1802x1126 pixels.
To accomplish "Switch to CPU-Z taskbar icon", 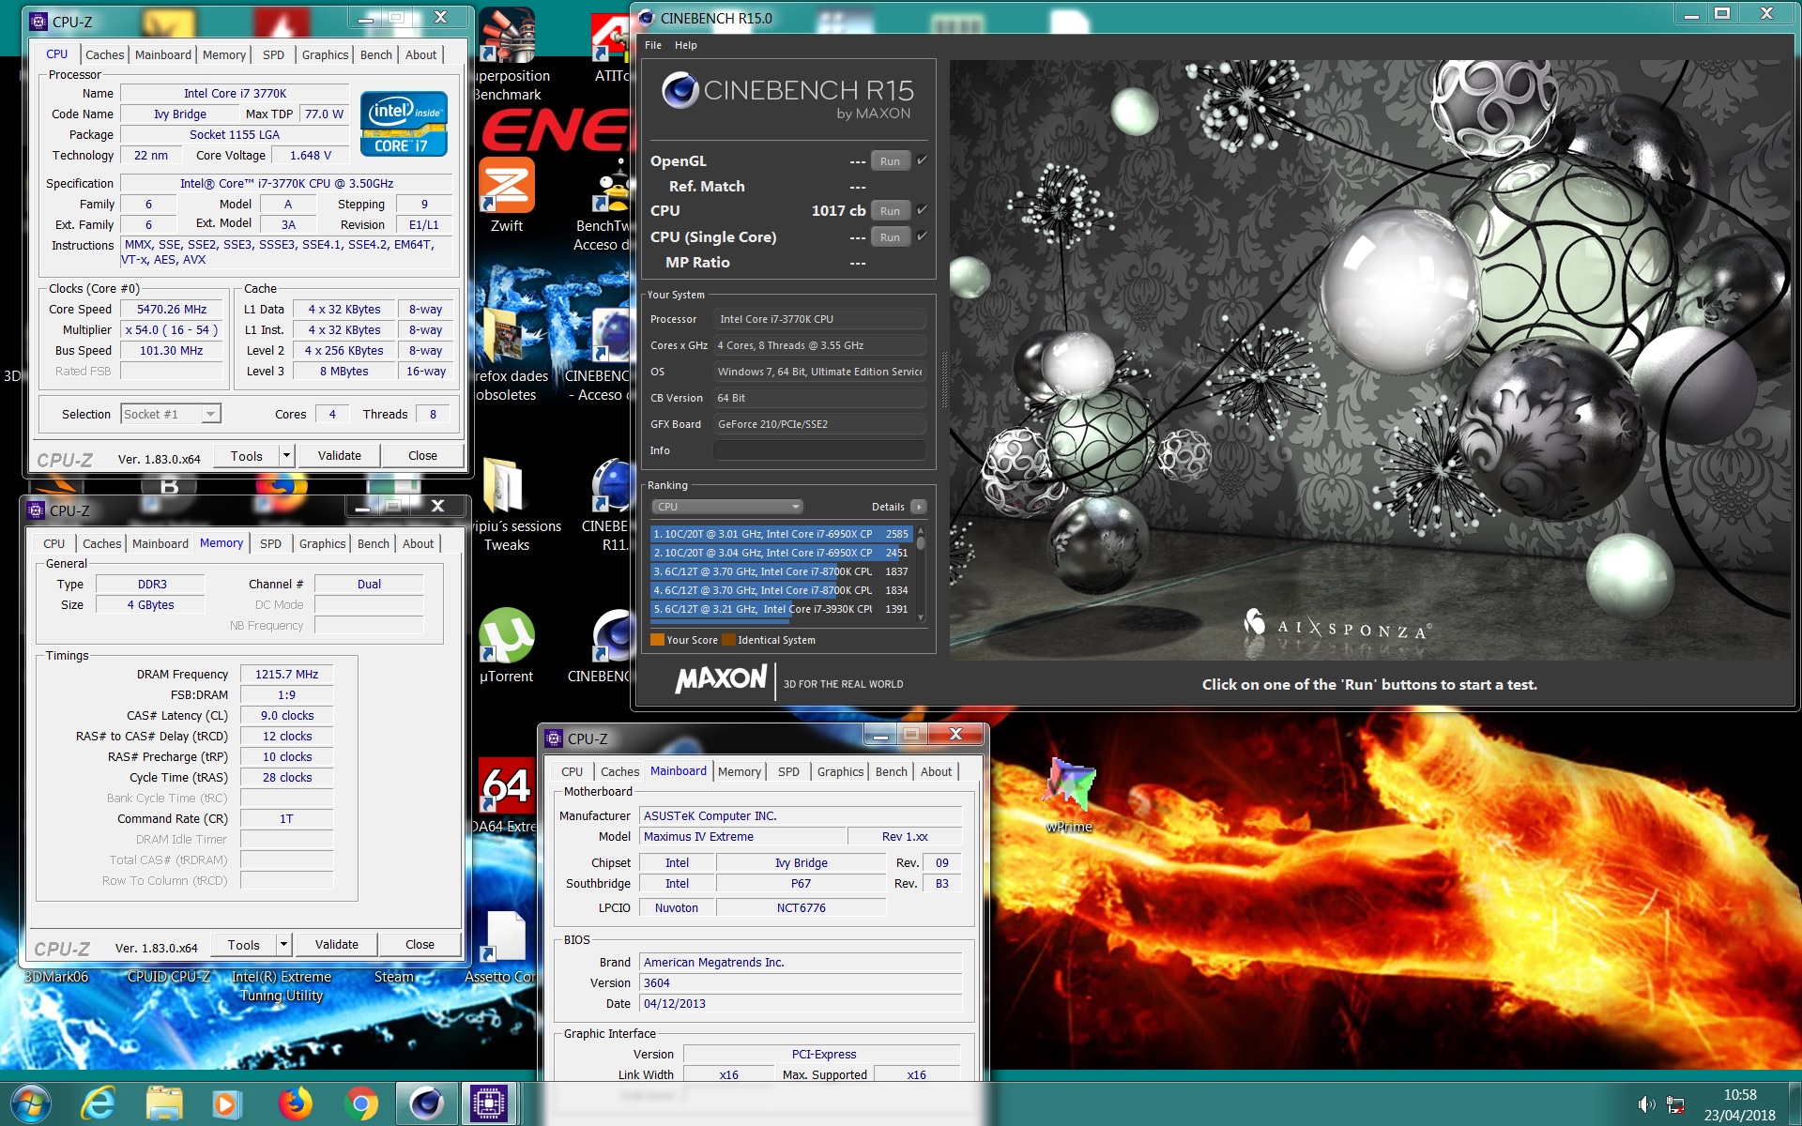I will coord(489,1103).
